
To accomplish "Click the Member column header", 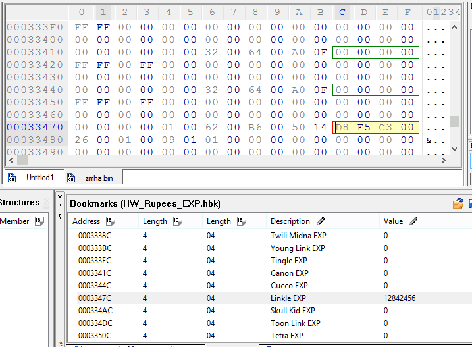I will click(14, 221).
